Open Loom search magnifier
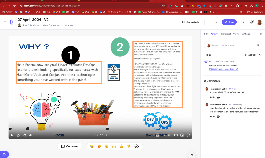265x158 pixels. pyautogui.click(x=244, y=22)
